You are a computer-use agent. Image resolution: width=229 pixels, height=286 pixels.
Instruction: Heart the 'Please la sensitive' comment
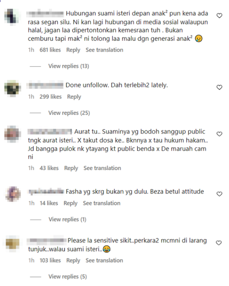click(219, 243)
